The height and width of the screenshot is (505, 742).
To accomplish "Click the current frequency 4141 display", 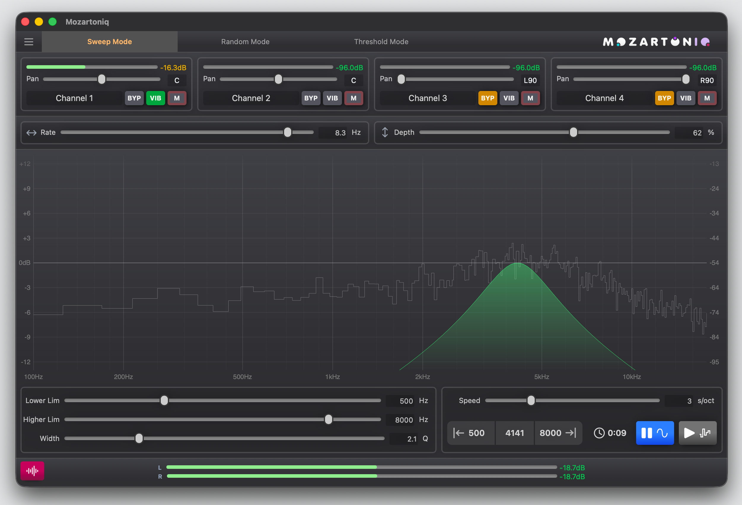I will coord(514,433).
